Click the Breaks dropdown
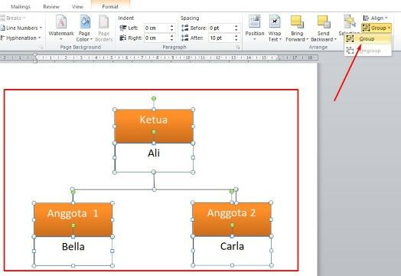Viewport: 401px width, 276px height. [x=13, y=18]
